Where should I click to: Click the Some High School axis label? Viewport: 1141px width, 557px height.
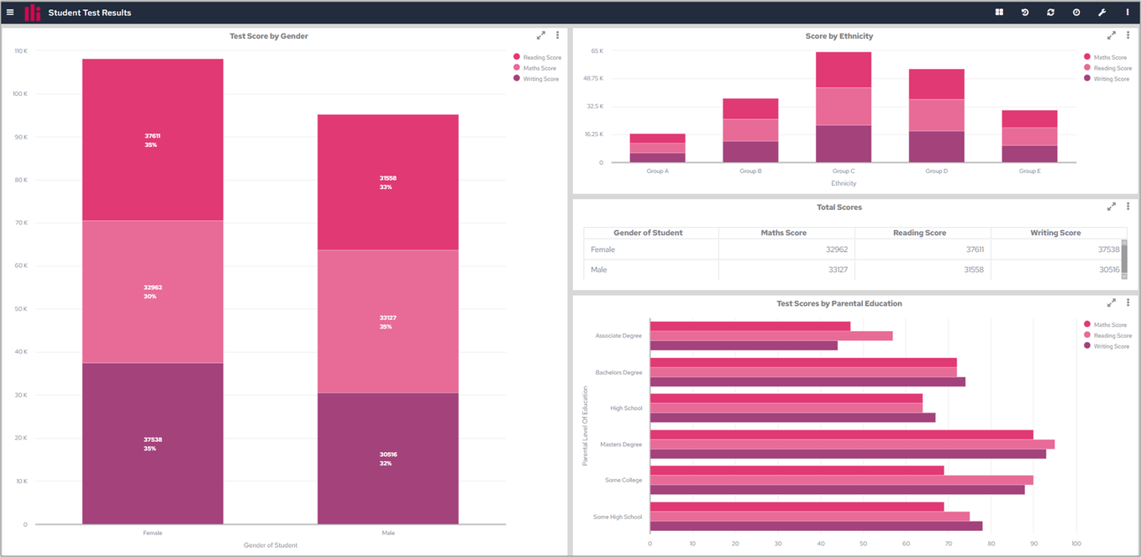(x=618, y=517)
